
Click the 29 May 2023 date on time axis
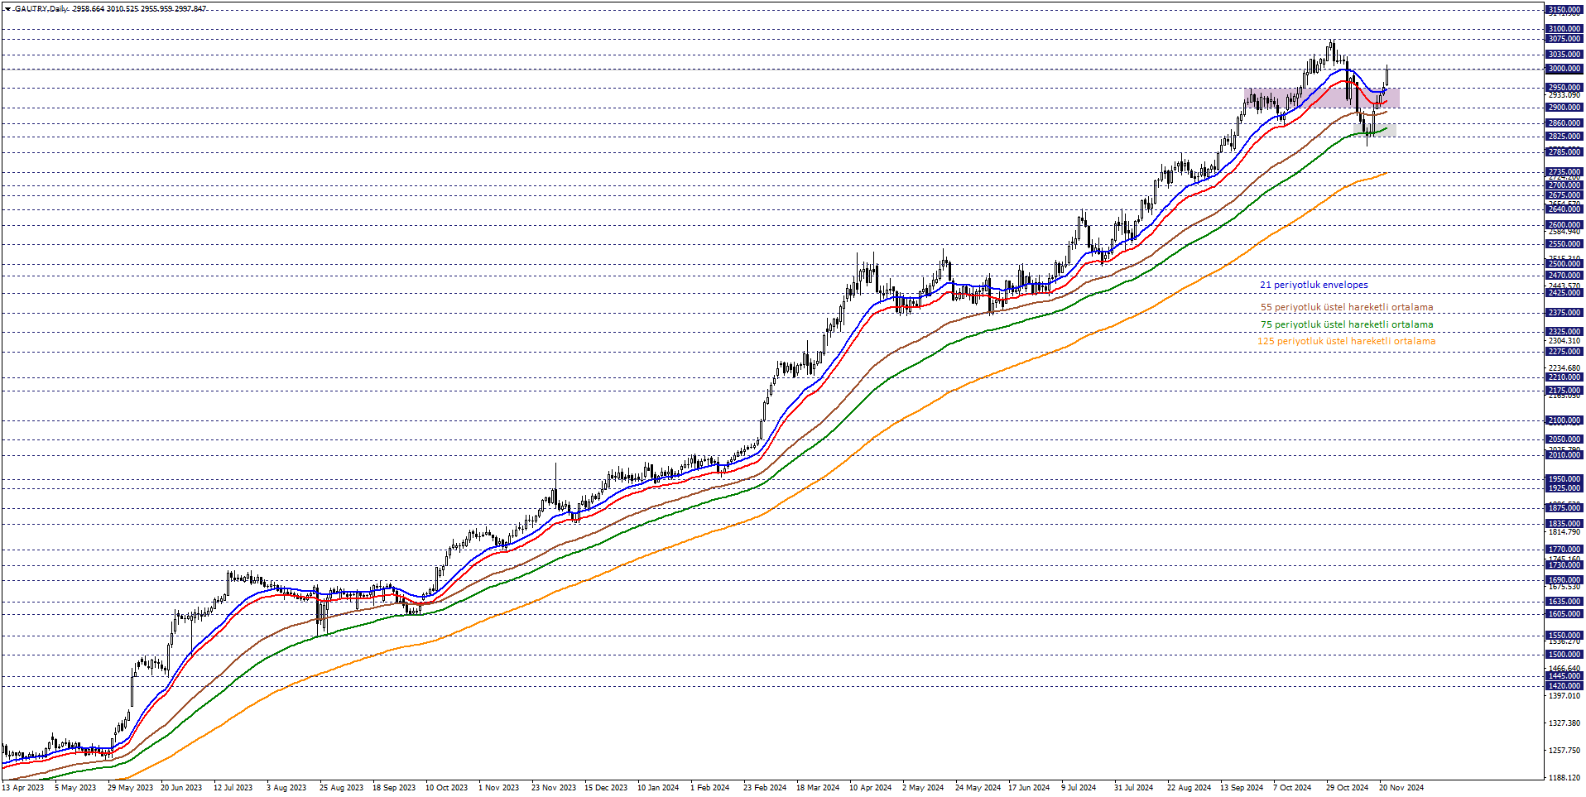[x=130, y=788]
